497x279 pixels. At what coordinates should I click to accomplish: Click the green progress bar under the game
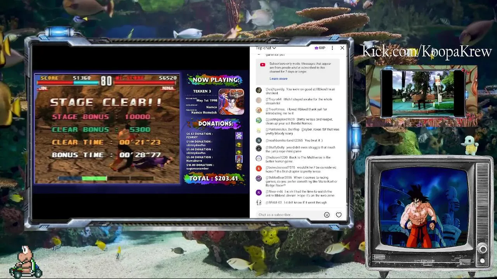click(x=94, y=179)
